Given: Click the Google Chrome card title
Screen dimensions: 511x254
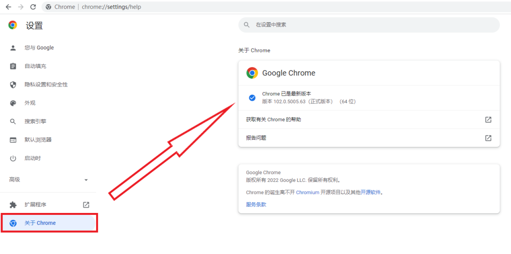Looking at the screenshot, I should [289, 73].
